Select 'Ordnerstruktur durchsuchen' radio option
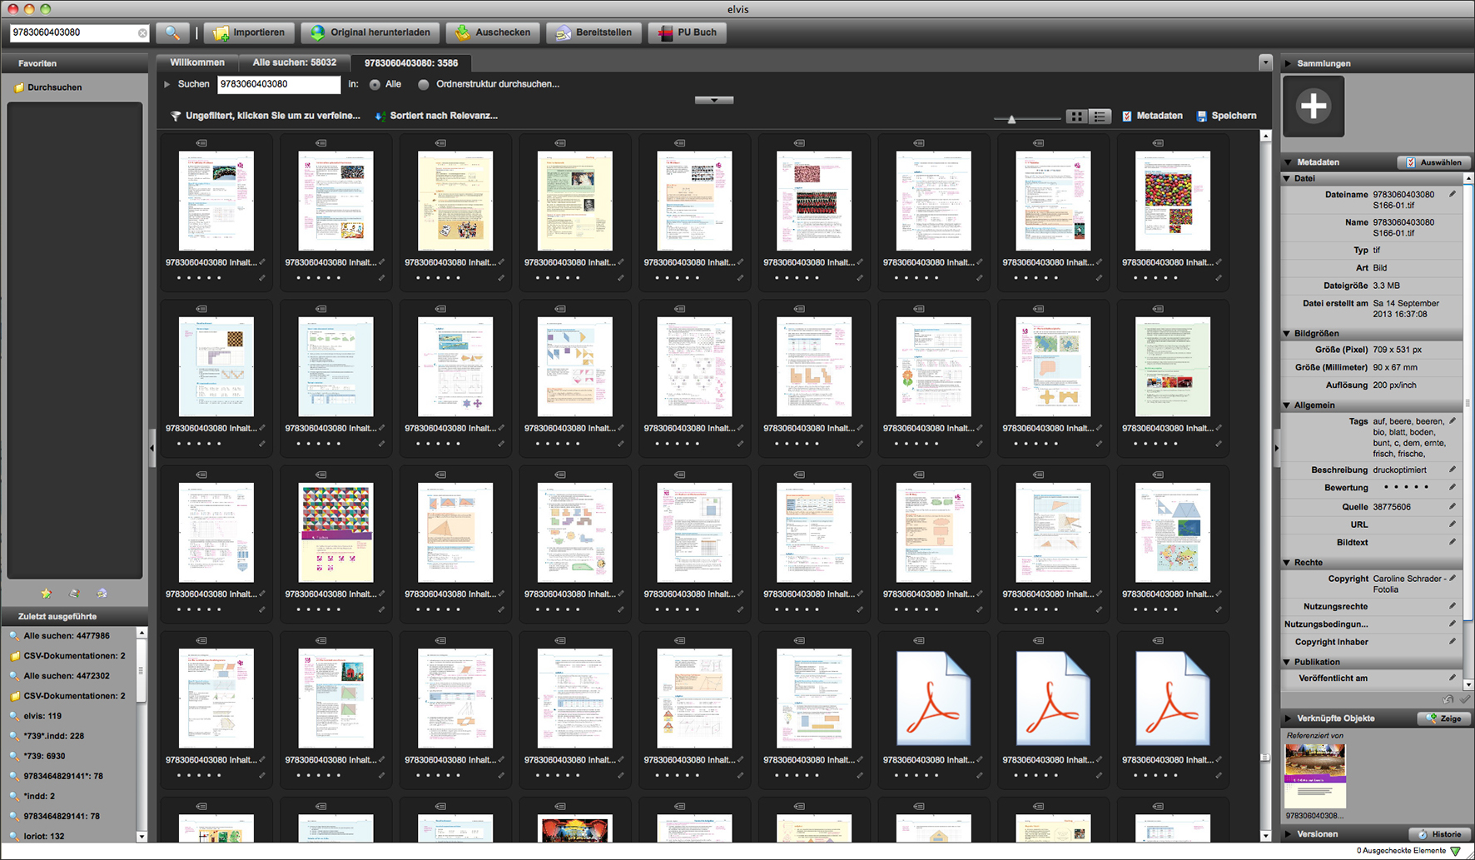This screenshot has width=1475, height=860. point(424,85)
